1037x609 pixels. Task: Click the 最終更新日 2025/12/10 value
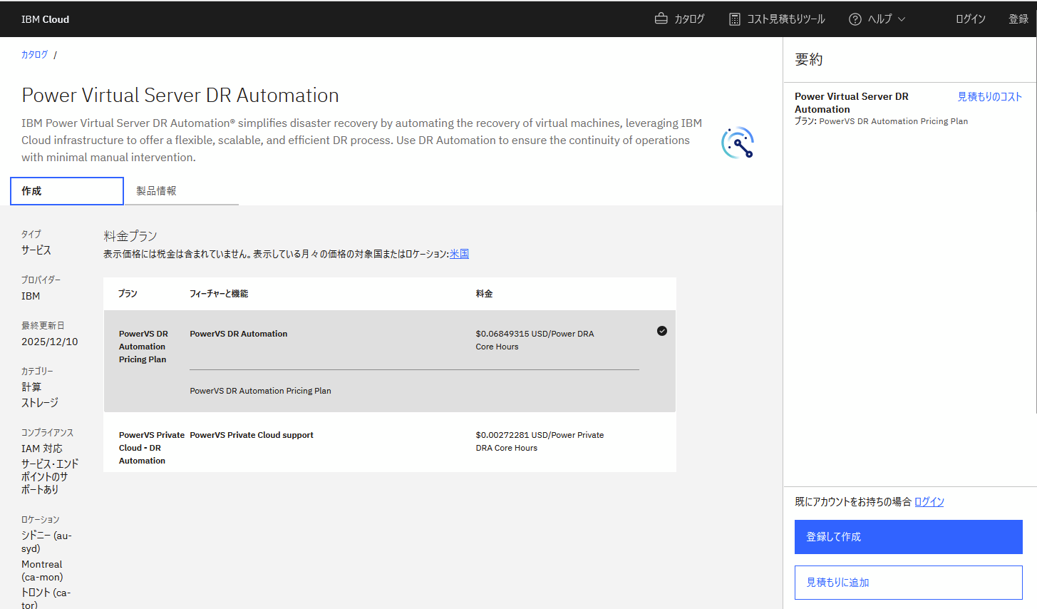50,342
